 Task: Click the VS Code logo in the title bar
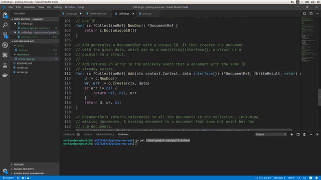(4, 7)
